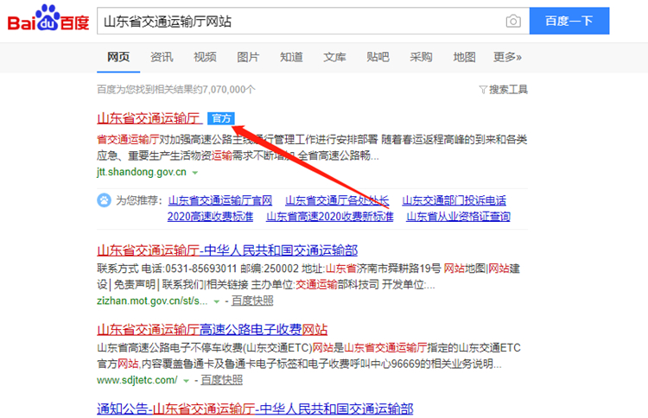Viewport: 648px width, 418px height.
Task: Click the 官方 badge next to first result
Action: point(221,118)
